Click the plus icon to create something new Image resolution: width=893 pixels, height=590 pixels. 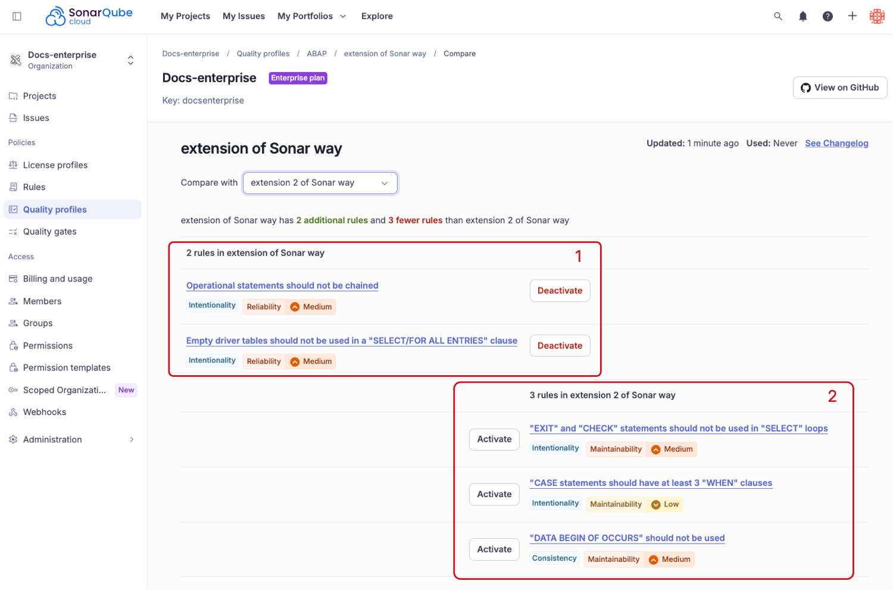click(852, 16)
